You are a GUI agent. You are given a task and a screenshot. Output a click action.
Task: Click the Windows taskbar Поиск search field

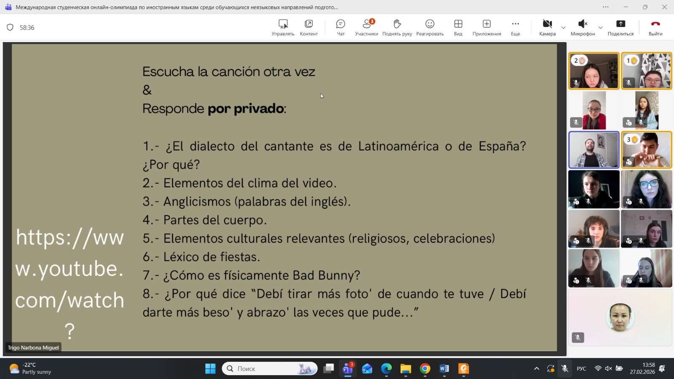tap(270, 369)
